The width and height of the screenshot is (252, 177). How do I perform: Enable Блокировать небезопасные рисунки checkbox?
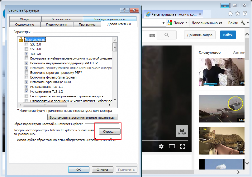[26, 58]
